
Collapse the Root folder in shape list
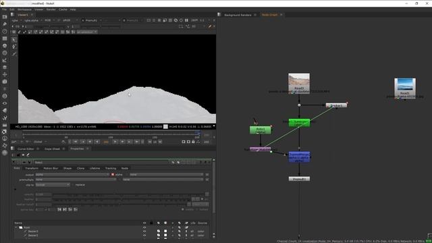[16, 227]
